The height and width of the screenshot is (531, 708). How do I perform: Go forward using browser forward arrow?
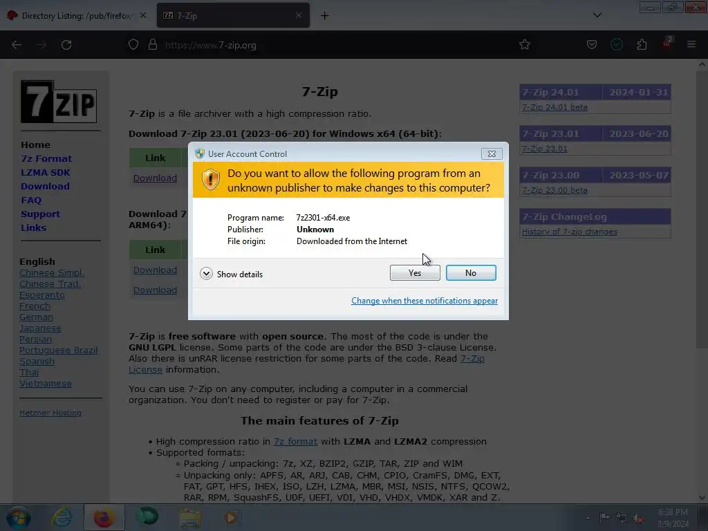click(x=41, y=45)
